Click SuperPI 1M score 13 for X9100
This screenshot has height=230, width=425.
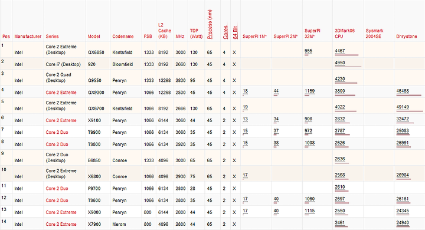pos(245,119)
